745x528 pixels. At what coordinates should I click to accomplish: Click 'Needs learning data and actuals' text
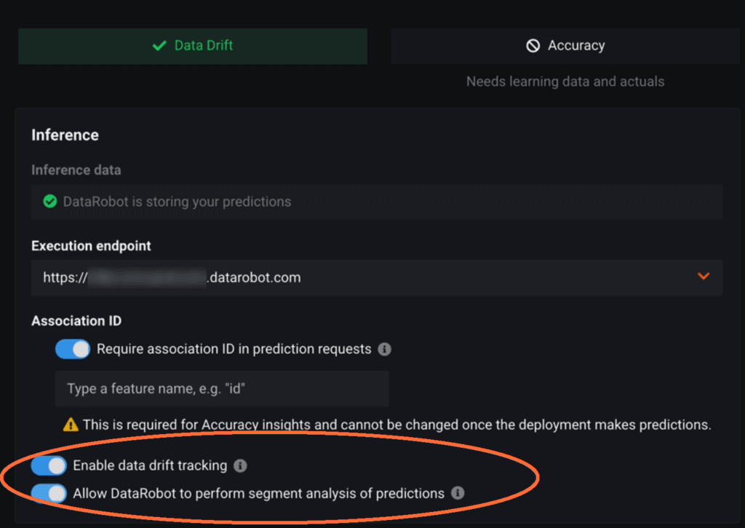pos(565,82)
